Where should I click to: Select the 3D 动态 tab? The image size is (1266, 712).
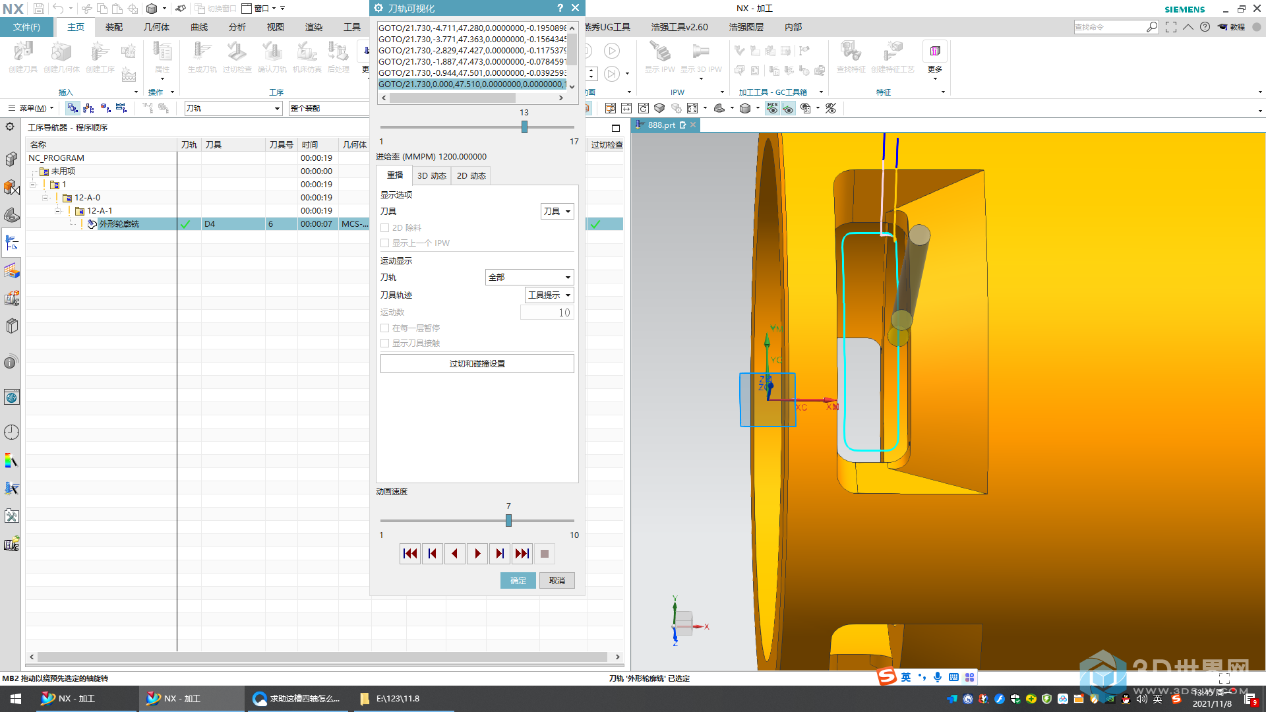click(432, 176)
